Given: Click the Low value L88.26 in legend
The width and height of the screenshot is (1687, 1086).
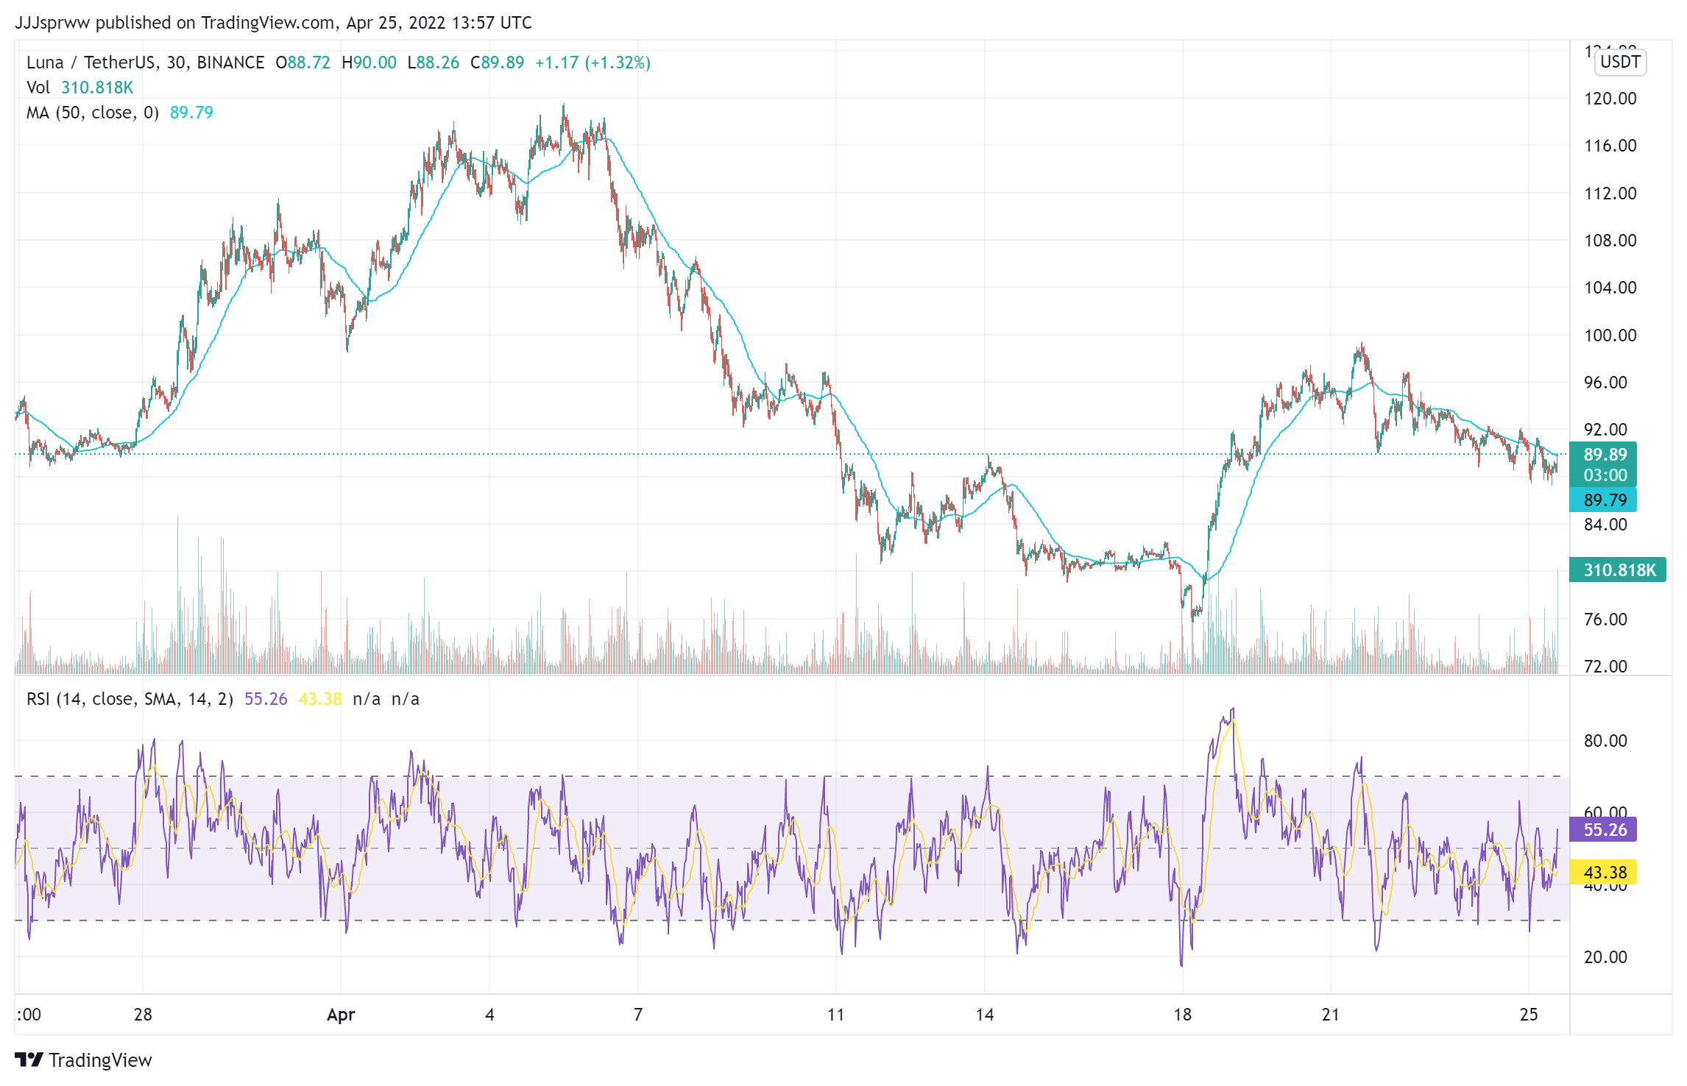Looking at the screenshot, I should [x=434, y=63].
